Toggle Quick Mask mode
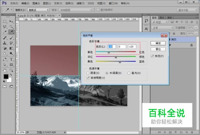This screenshot has height=135, width=200. (x=5, y=87)
